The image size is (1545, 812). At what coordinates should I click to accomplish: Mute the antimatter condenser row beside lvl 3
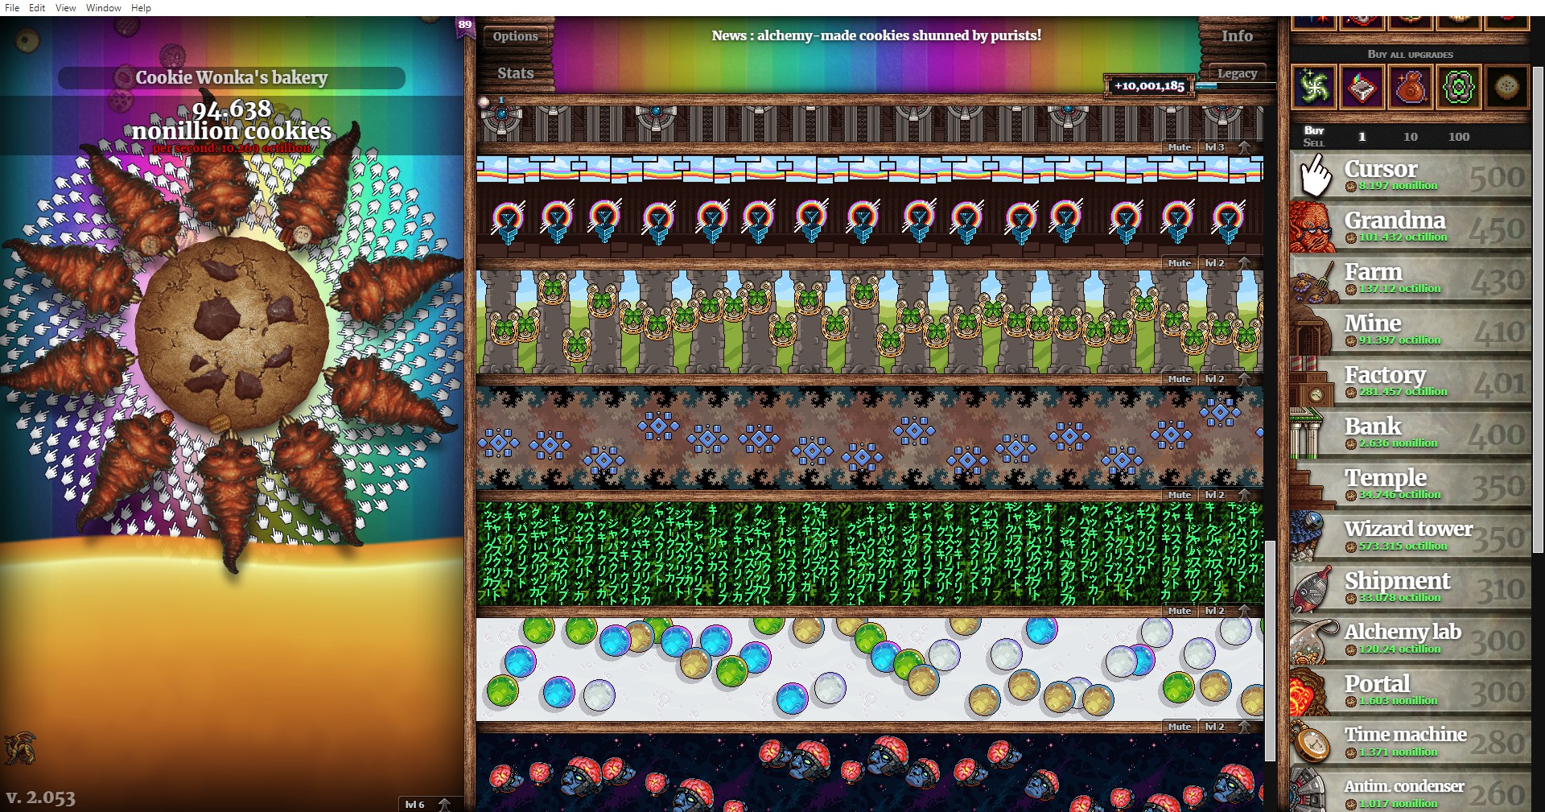pyautogui.click(x=1180, y=147)
